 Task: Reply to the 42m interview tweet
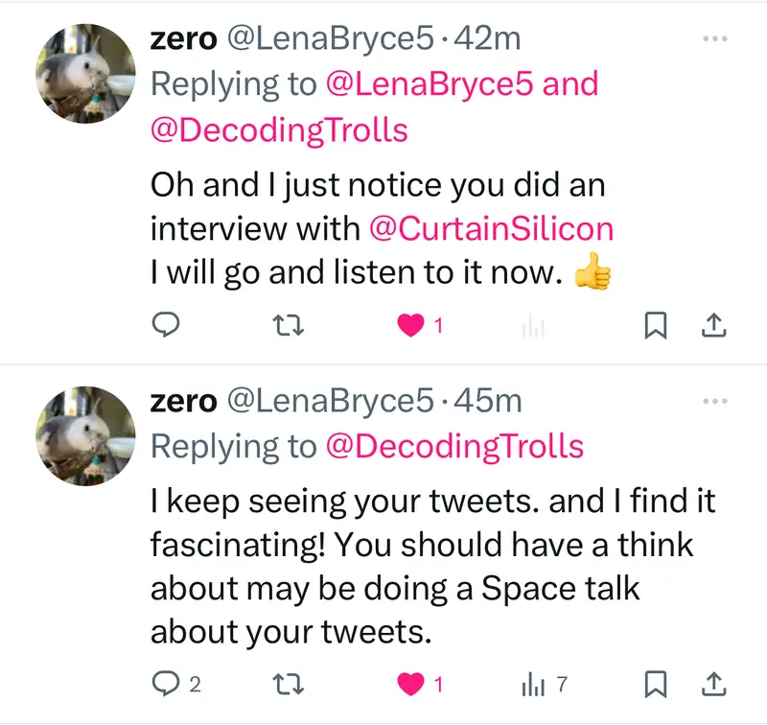pos(168,326)
